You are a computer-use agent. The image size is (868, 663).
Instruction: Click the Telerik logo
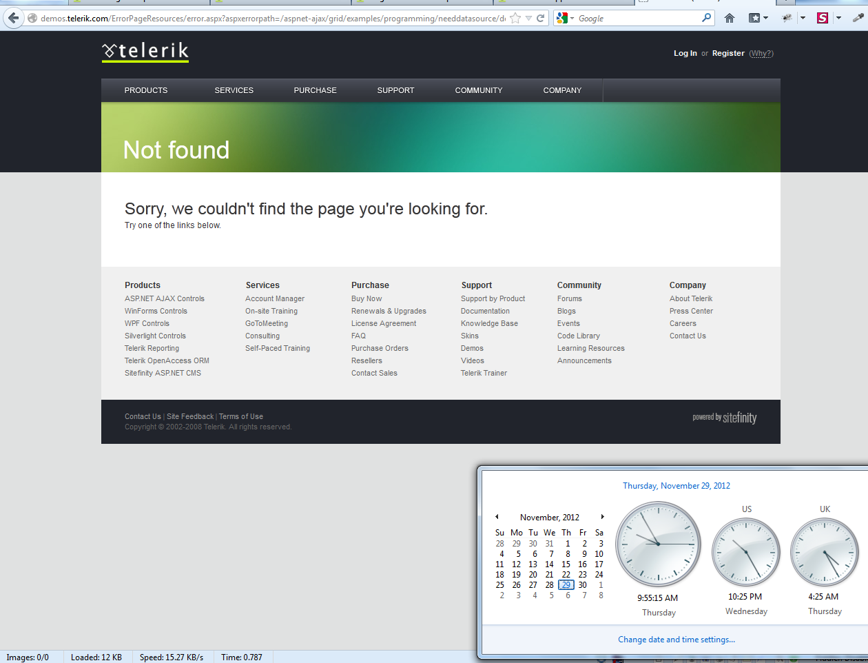145,52
